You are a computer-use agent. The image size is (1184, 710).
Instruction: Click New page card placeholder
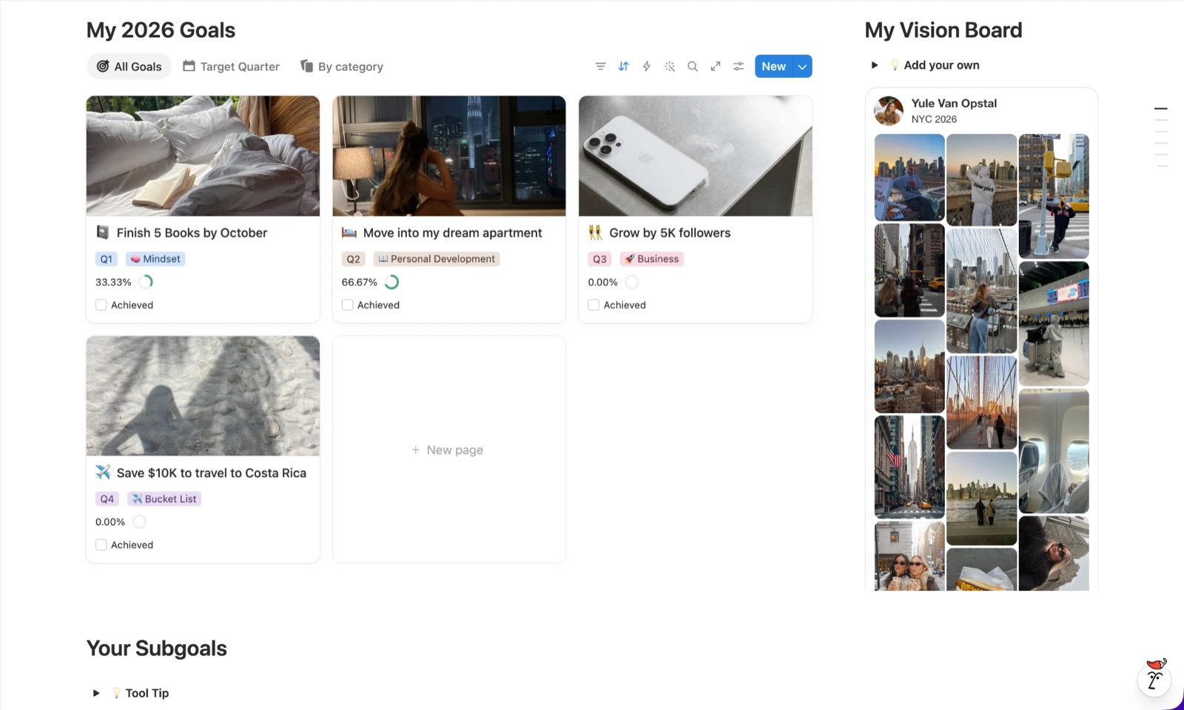[x=449, y=449]
